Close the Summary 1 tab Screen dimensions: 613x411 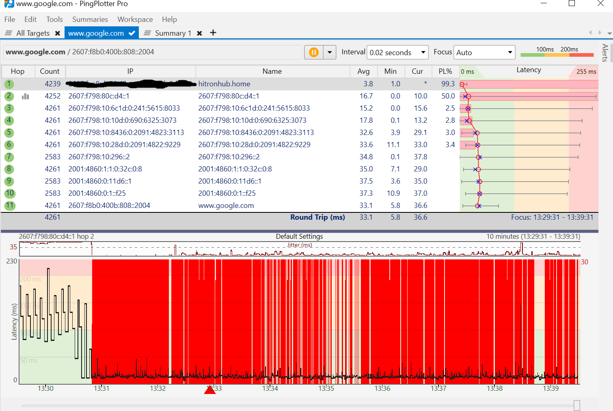(199, 33)
